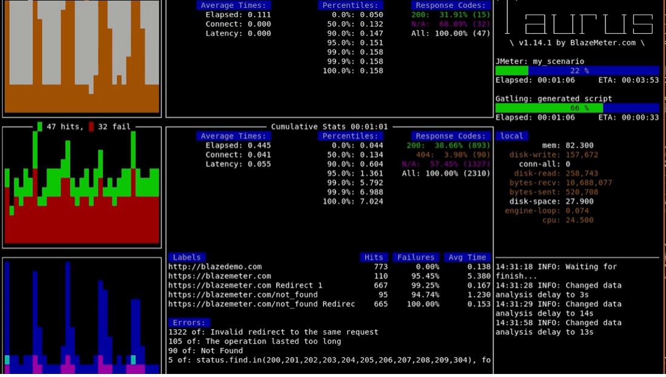Click the 95.0%: 1.361 percentile

(355, 173)
